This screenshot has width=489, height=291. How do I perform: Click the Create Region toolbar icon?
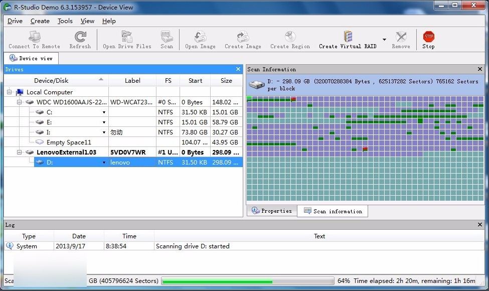pyautogui.click(x=290, y=37)
